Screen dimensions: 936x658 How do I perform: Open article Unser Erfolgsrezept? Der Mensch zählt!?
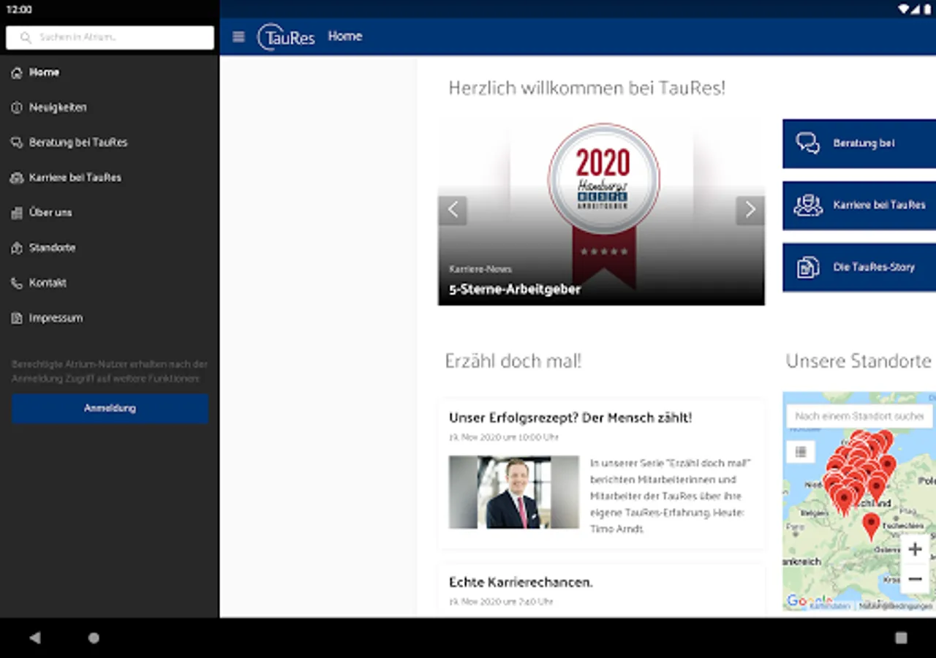click(x=570, y=418)
